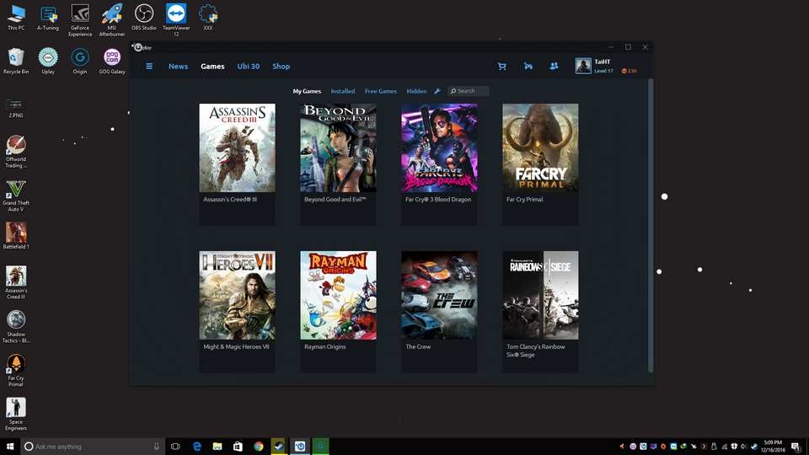Select Assassin's Creed III desktop shortcut
The height and width of the screenshot is (455, 809).
(16, 283)
